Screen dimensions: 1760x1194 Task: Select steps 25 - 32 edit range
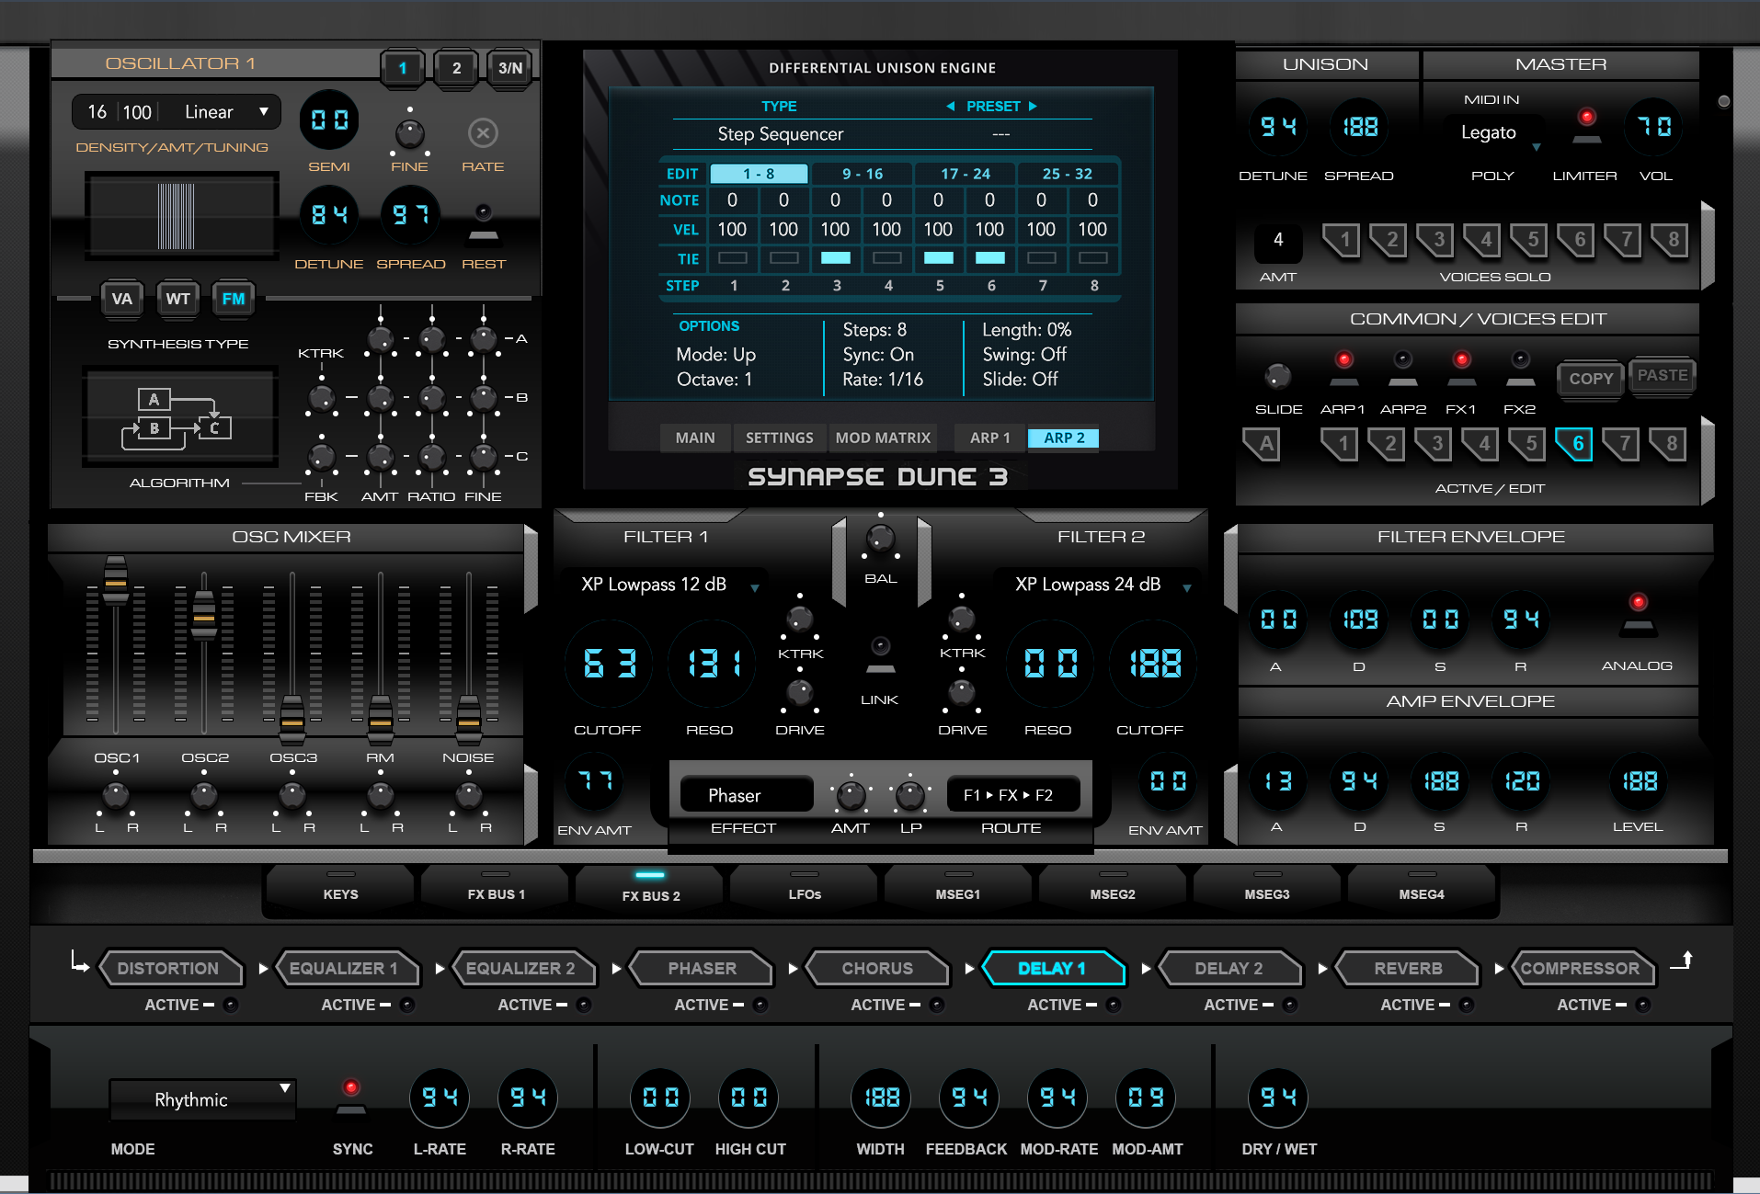(1068, 174)
